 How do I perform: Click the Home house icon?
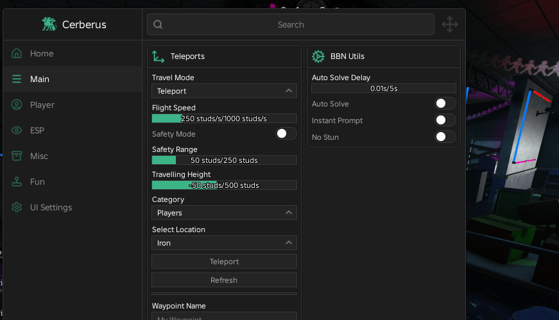[x=17, y=53]
